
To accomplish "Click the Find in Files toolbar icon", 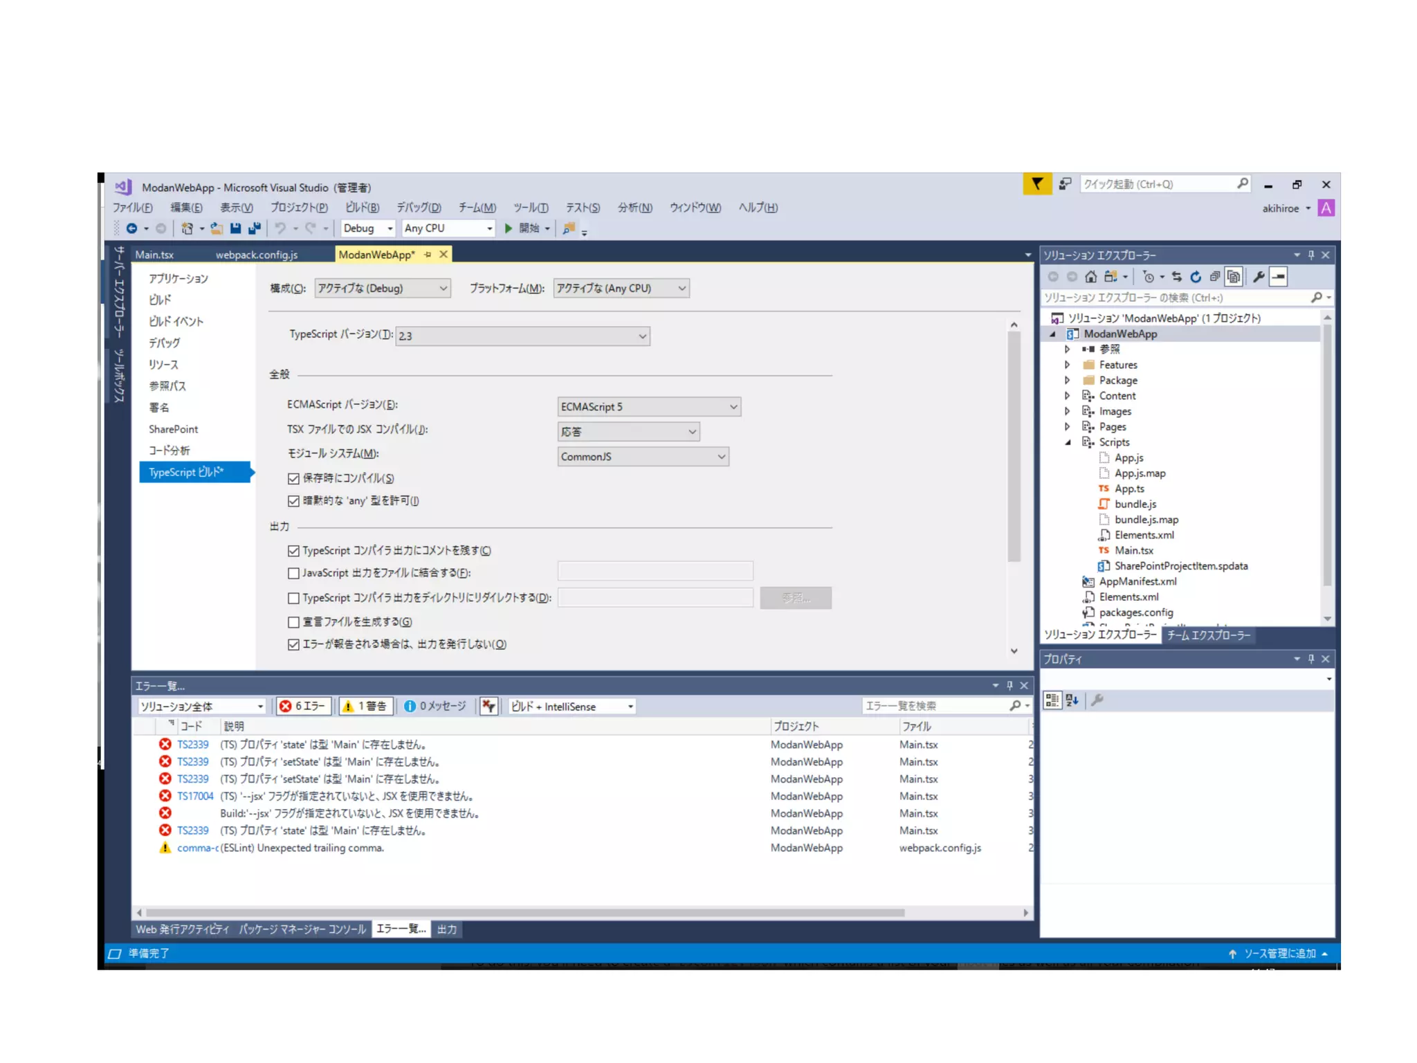I will pyautogui.click(x=569, y=228).
